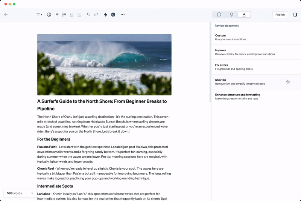Select the underlined A review tab
Viewport: 301px width, 201px height.
(244, 15)
